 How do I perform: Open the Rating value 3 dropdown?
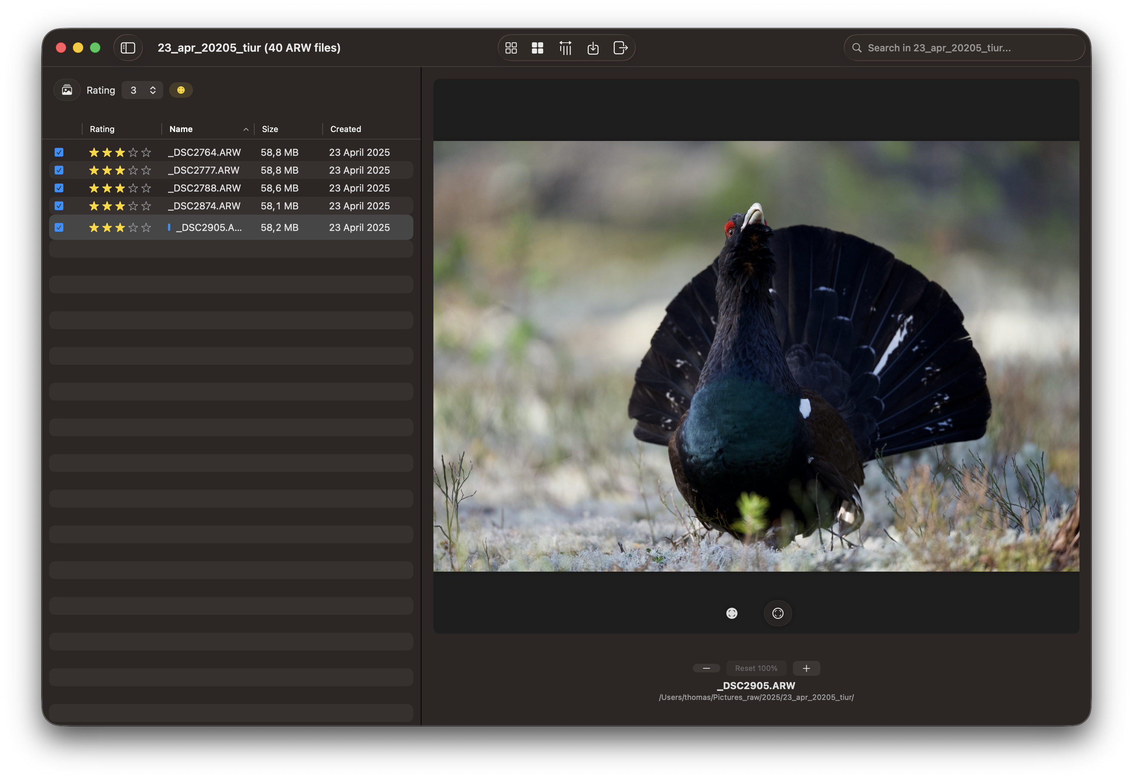tap(142, 90)
